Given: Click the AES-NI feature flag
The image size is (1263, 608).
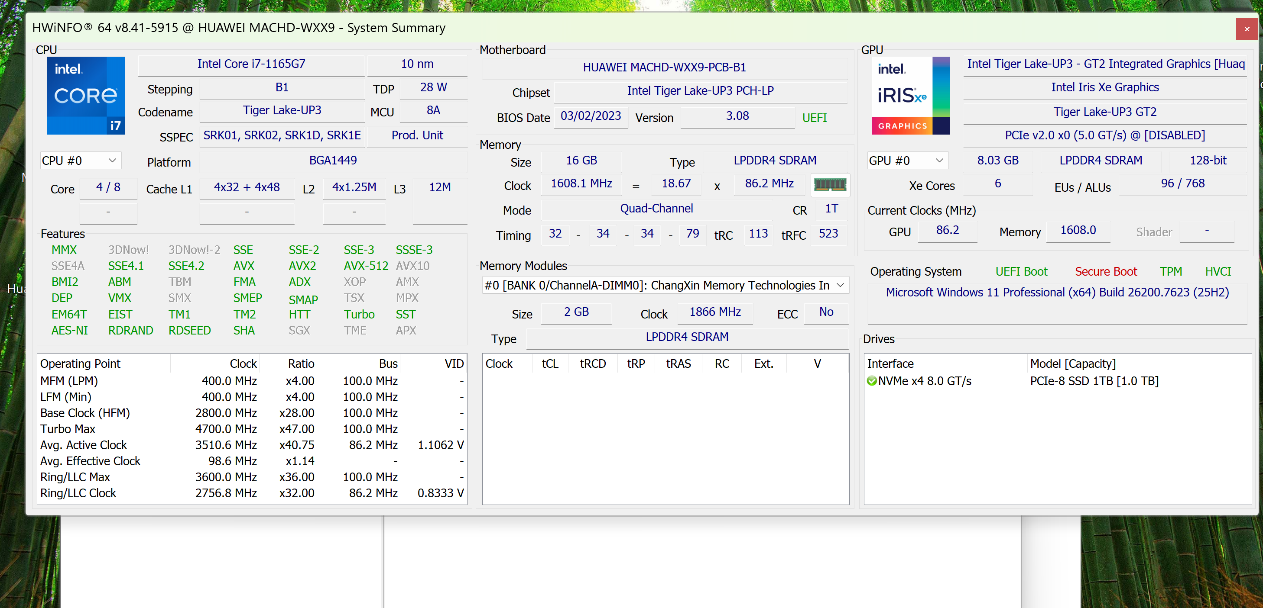Looking at the screenshot, I should [70, 331].
